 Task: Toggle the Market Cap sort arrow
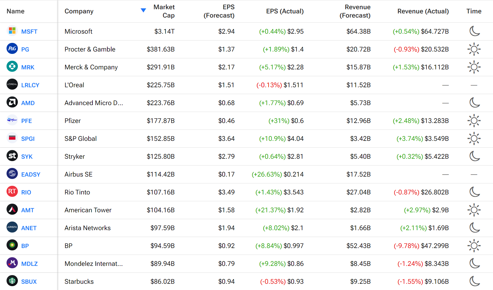point(143,10)
